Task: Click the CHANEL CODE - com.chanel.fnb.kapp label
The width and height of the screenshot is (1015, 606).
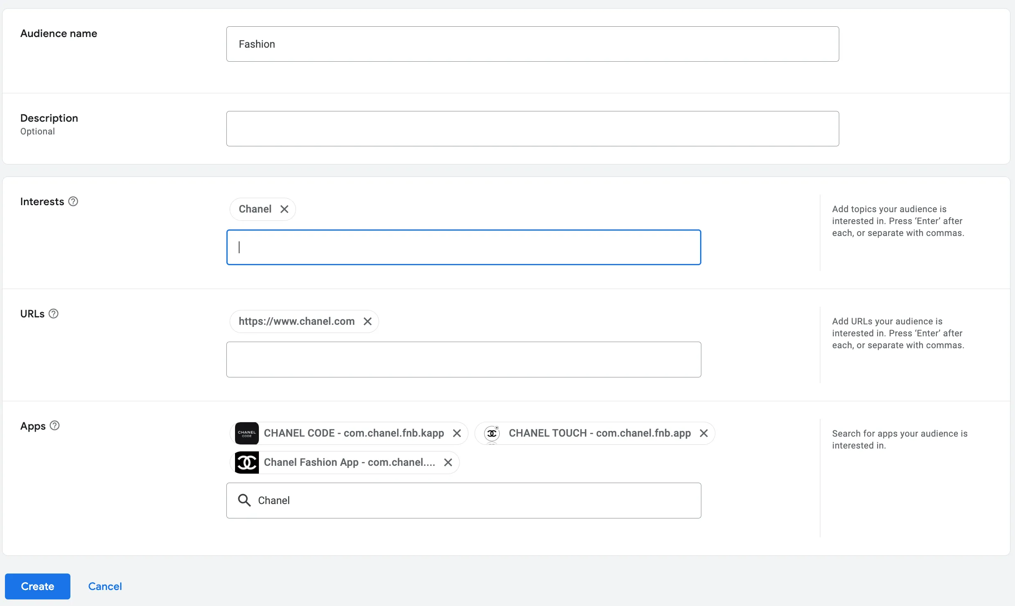Action: [354, 433]
